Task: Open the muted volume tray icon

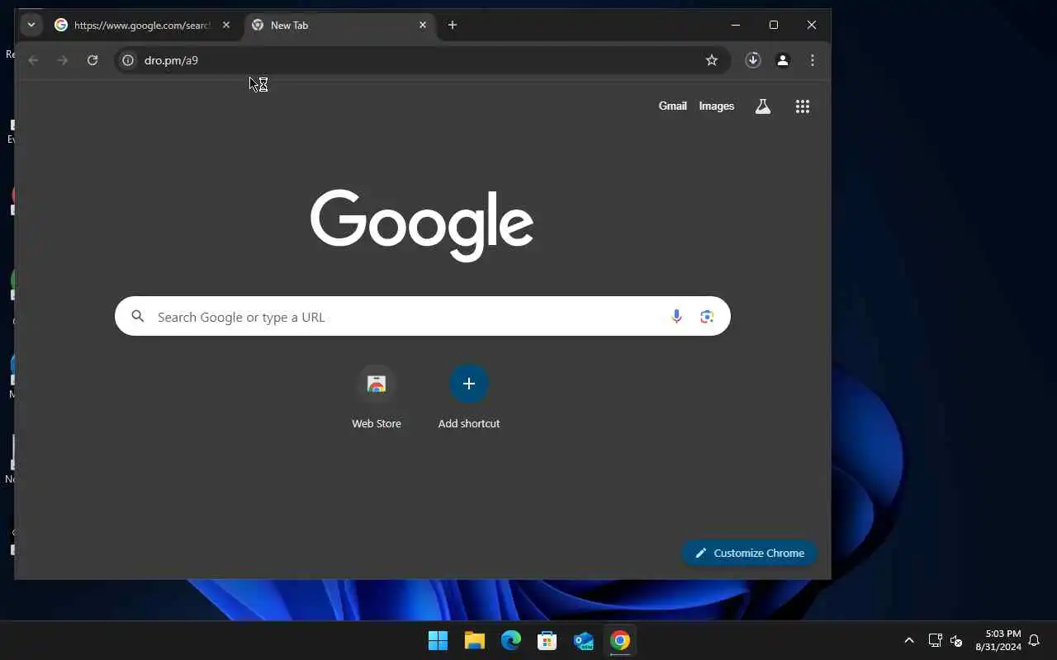Action: tap(956, 640)
